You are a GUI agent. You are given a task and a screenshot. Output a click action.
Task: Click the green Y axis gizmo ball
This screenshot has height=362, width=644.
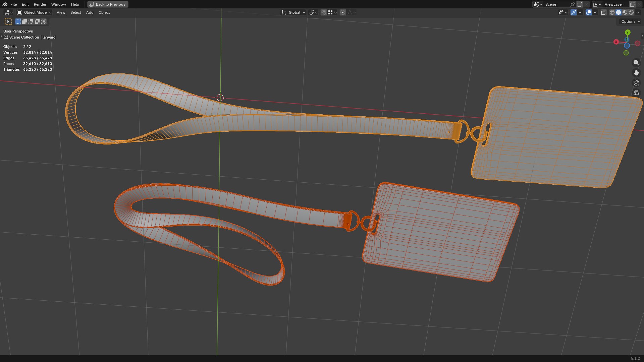[x=628, y=32]
